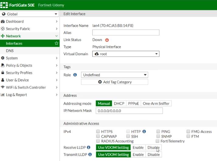Check the FMG-Access checkbox
Viewport: 217px width, 161px height.
coord(188,131)
